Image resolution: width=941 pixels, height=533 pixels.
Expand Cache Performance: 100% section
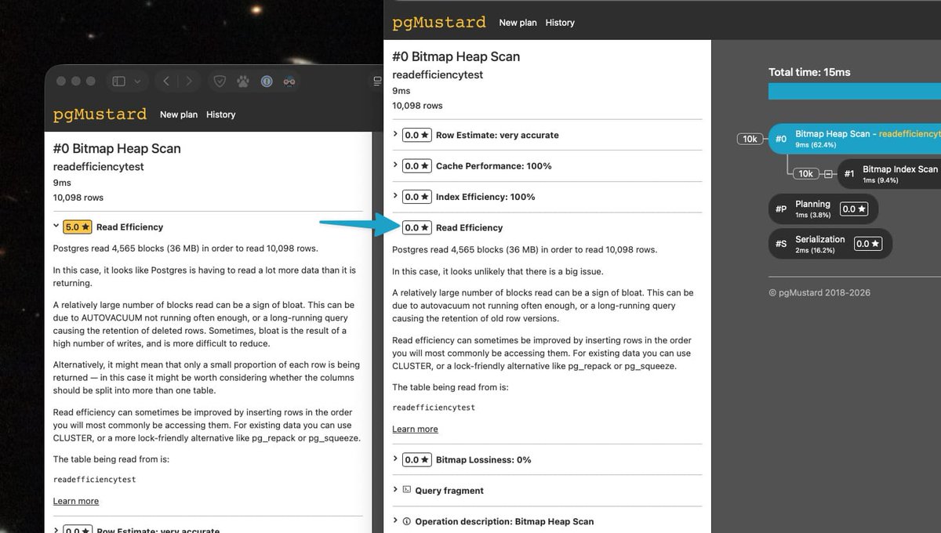pyautogui.click(x=547, y=166)
